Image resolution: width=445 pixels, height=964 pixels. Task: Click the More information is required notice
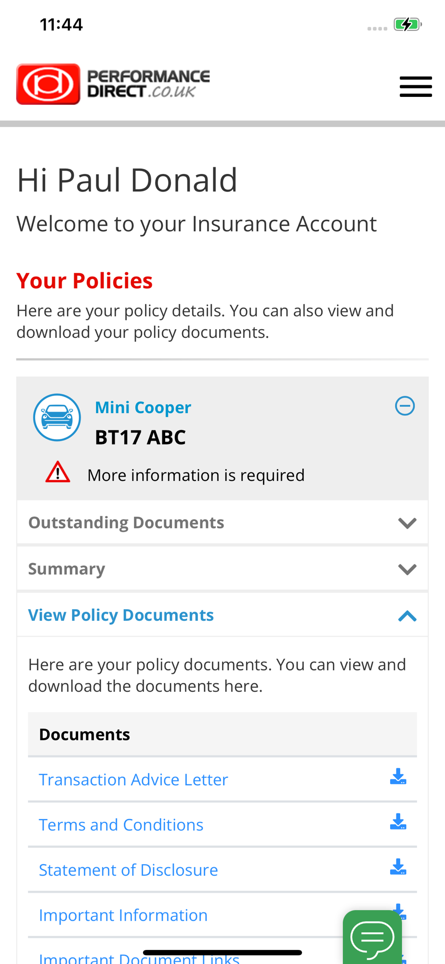click(x=196, y=475)
